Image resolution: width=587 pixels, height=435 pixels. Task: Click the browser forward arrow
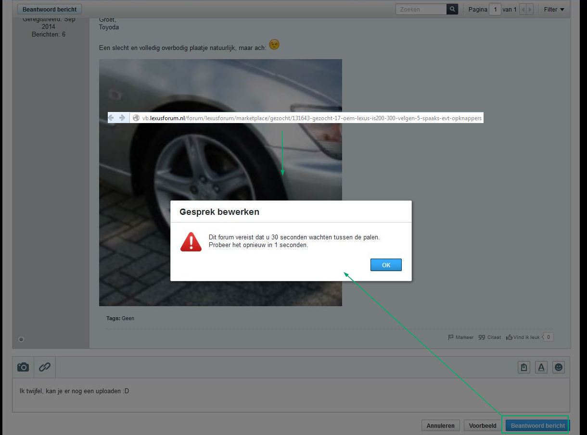tap(122, 118)
